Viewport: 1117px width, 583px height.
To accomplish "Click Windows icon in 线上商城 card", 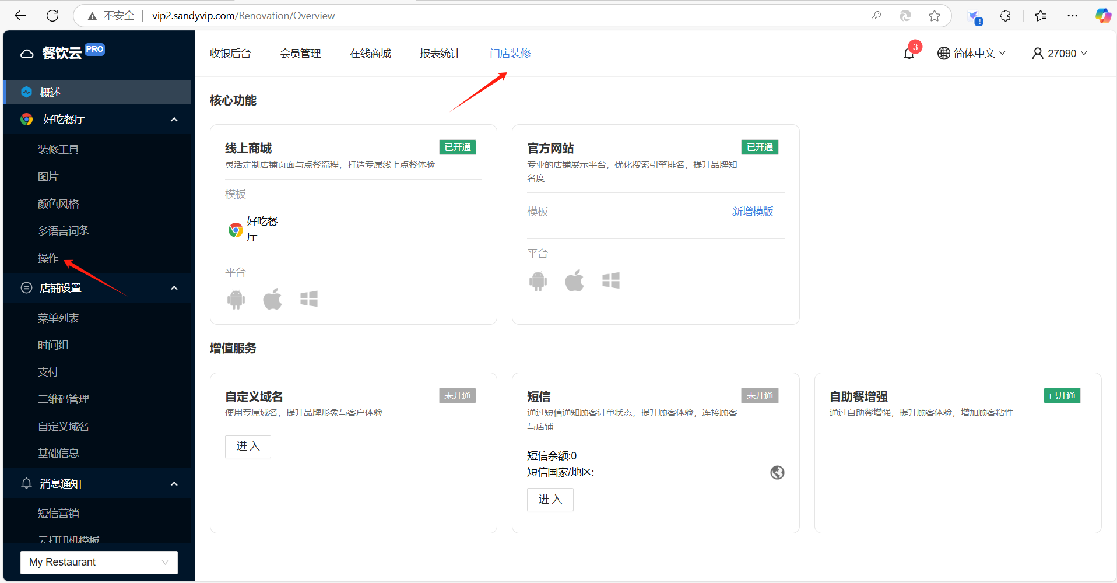I will coord(309,299).
